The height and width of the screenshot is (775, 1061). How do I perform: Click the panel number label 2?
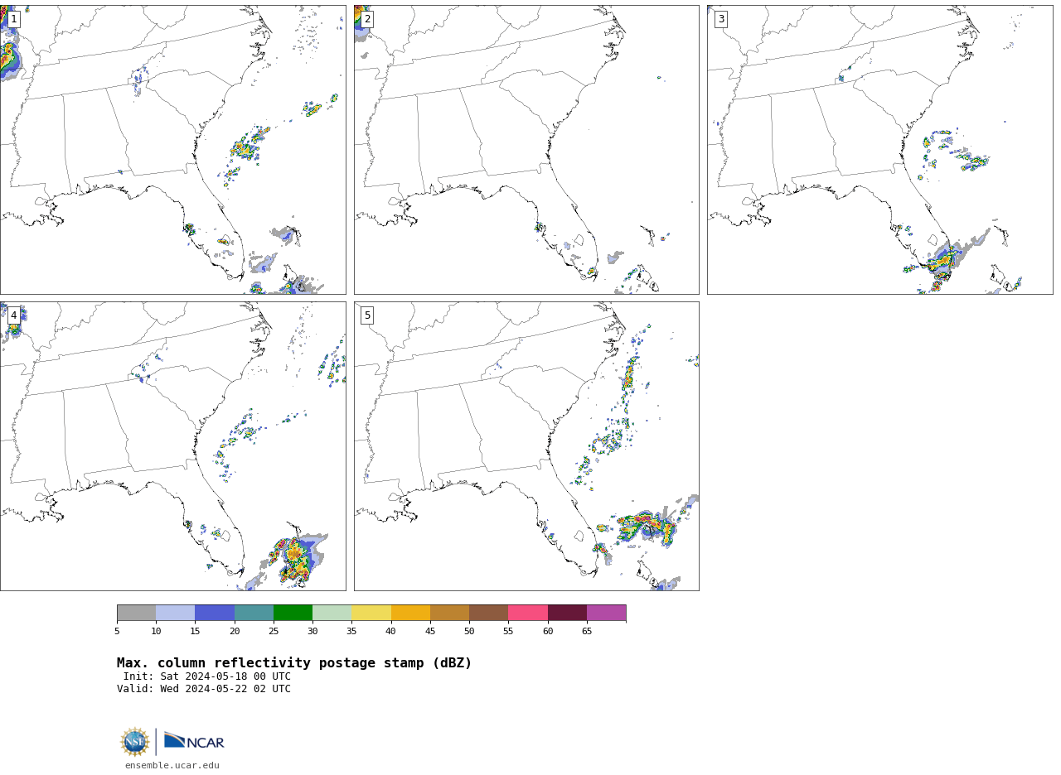[367, 19]
